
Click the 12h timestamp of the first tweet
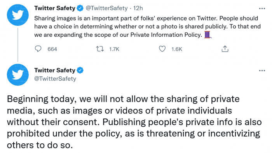pos(138,8)
